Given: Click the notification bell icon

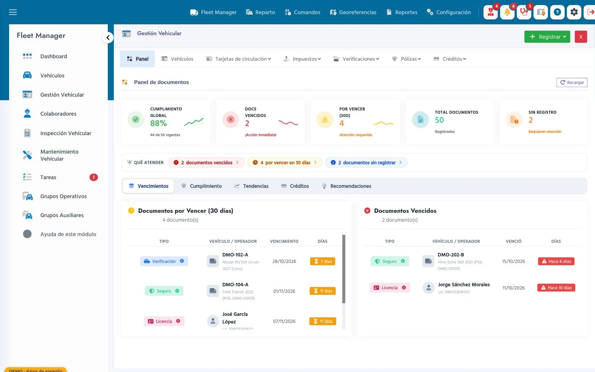Looking at the screenshot, I should coord(507,12).
